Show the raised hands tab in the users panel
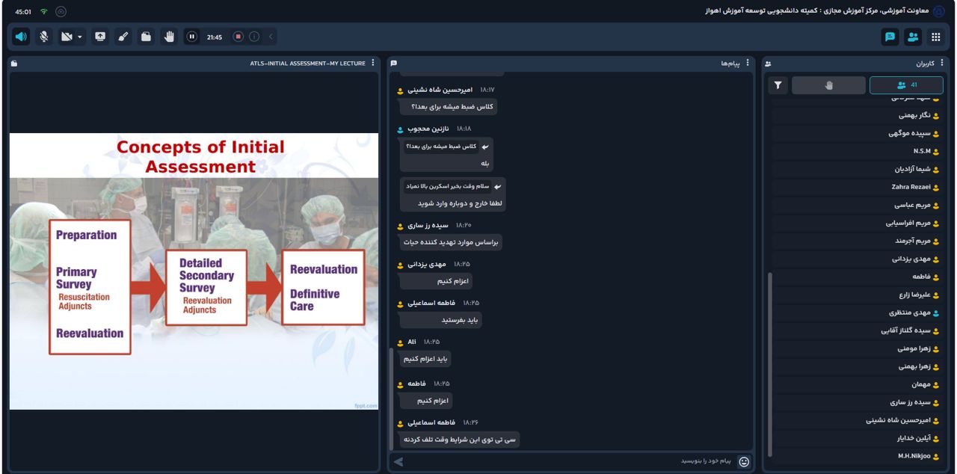Viewport: 957px width, 474px height. pyautogui.click(x=828, y=85)
